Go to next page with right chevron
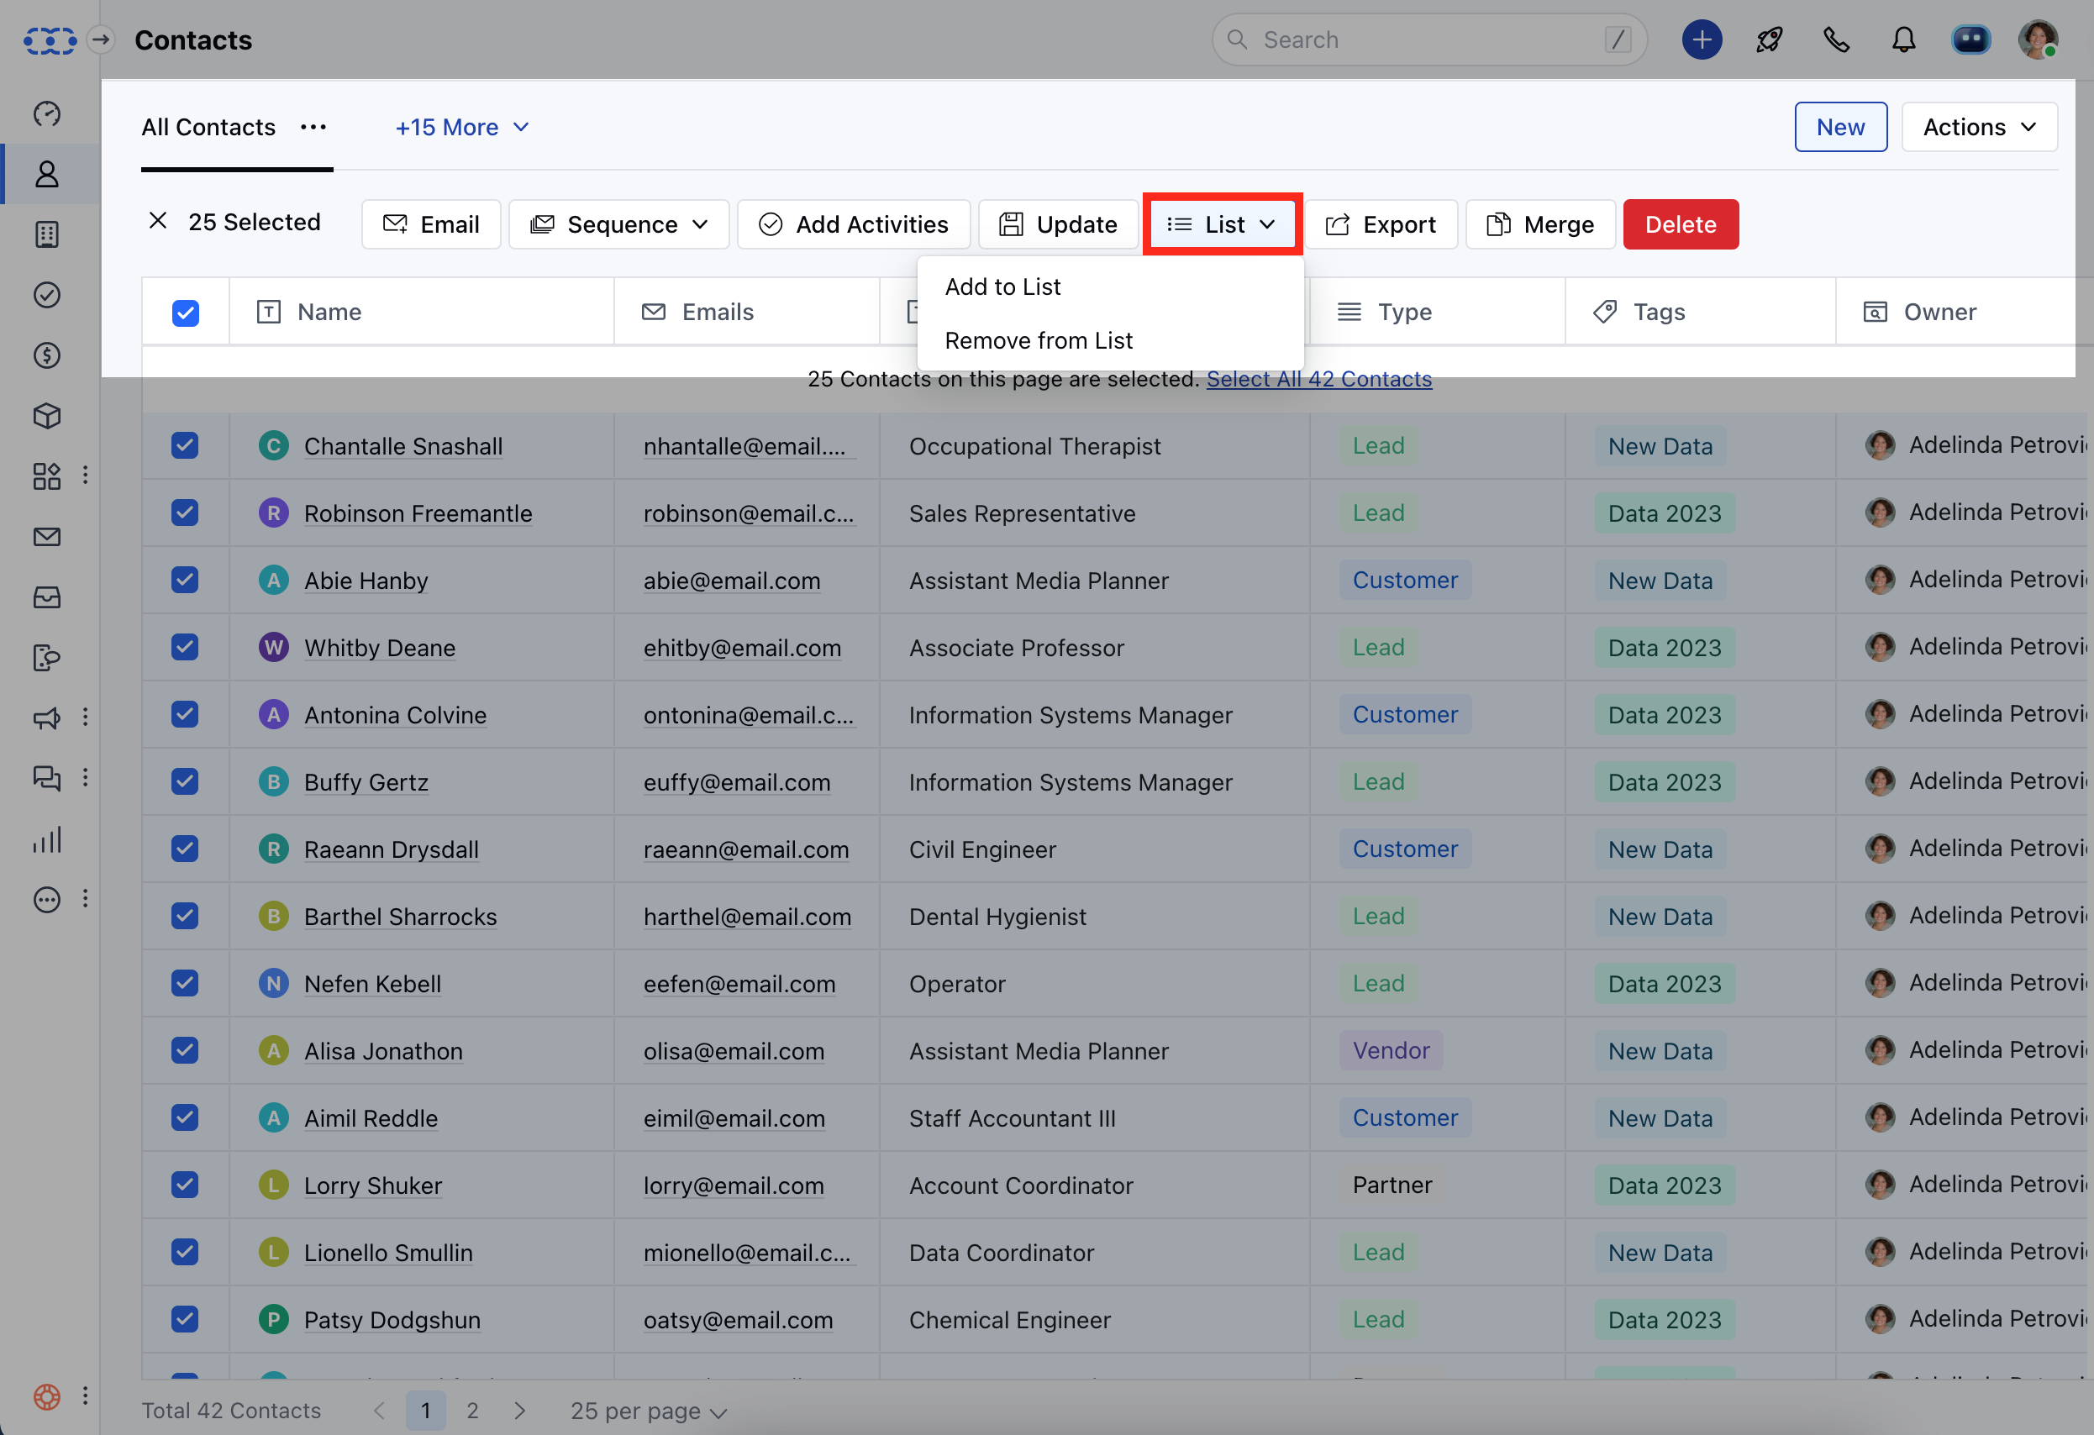Screen dimensions: 2094x1435 point(519,1411)
